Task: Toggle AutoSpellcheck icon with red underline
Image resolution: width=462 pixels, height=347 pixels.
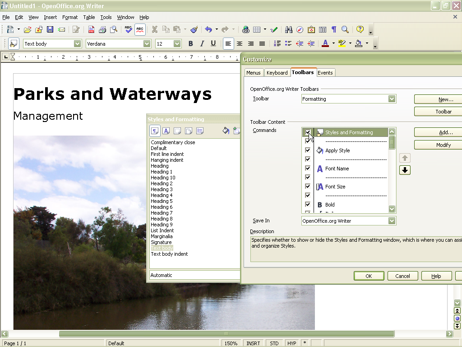Action: click(x=140, y=29)
